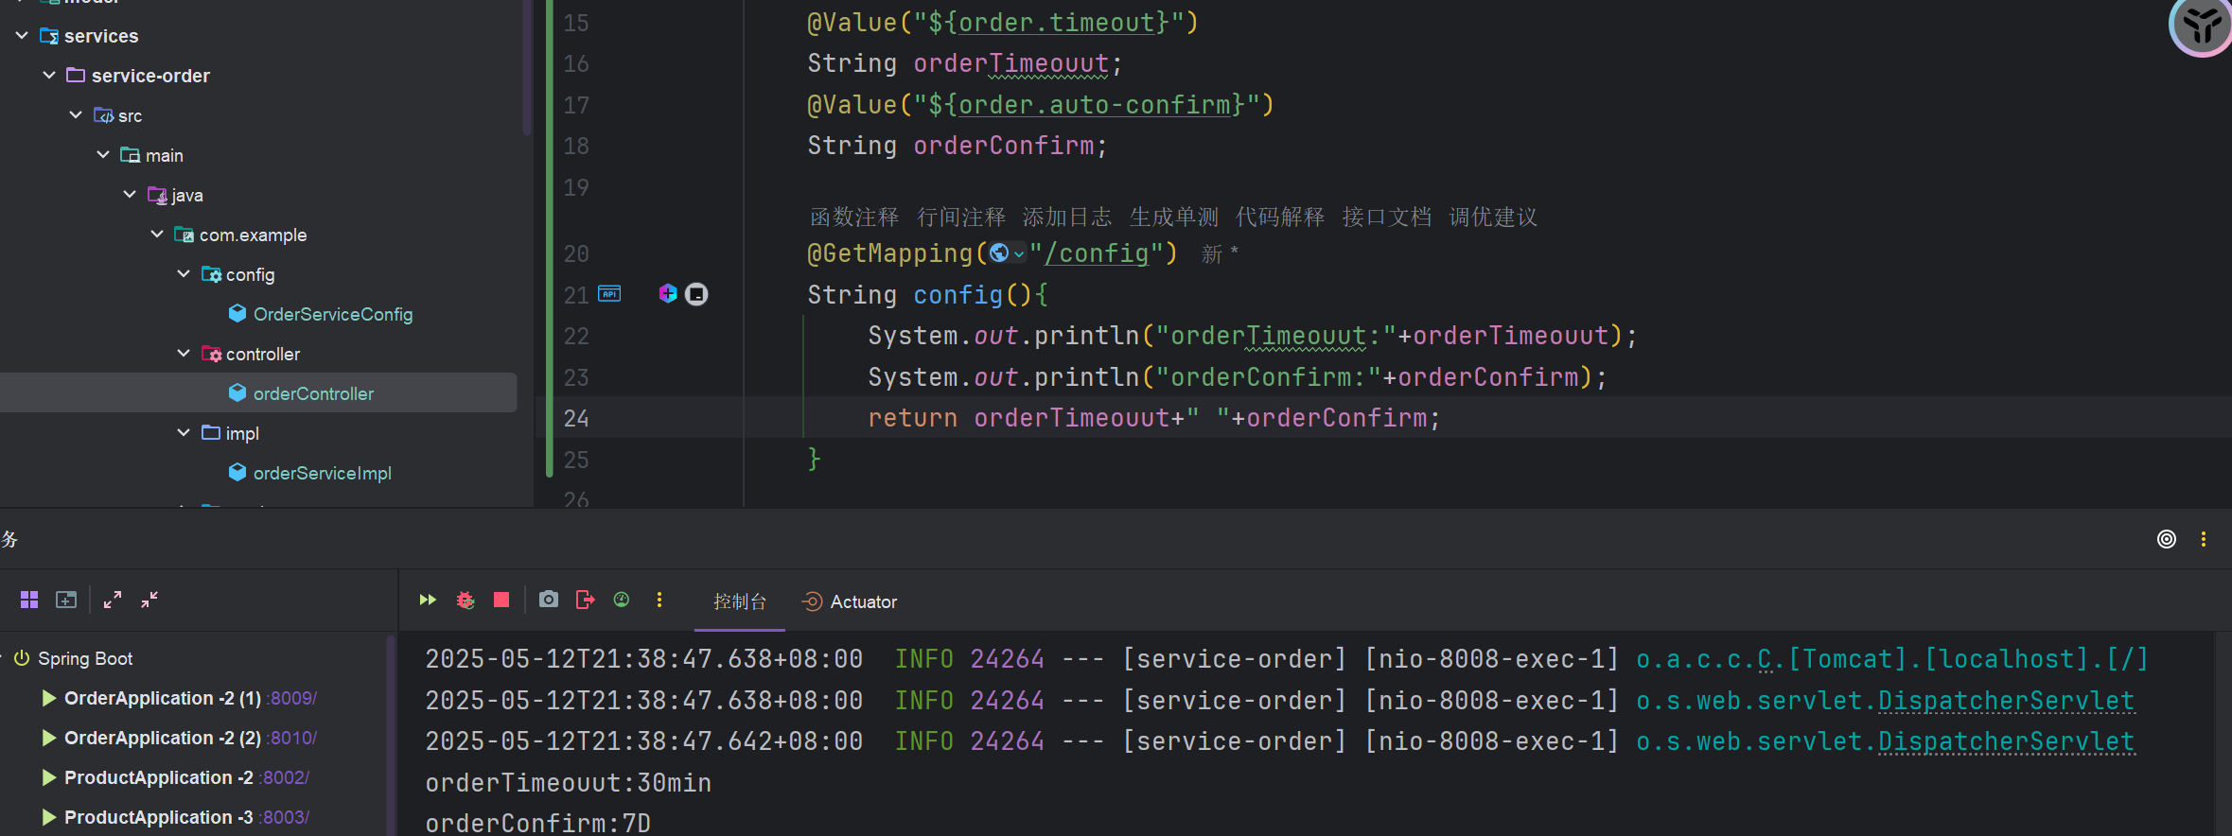Click the camera thread dump icon
The image size is (2232, 836).
point(548,601)
